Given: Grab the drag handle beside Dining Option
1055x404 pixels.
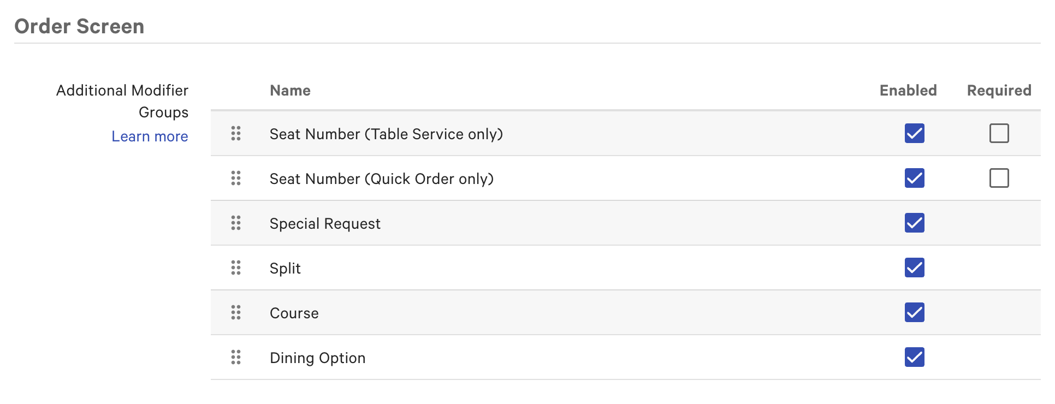Looking at the screenshot, I should click(x=236, y=358).
